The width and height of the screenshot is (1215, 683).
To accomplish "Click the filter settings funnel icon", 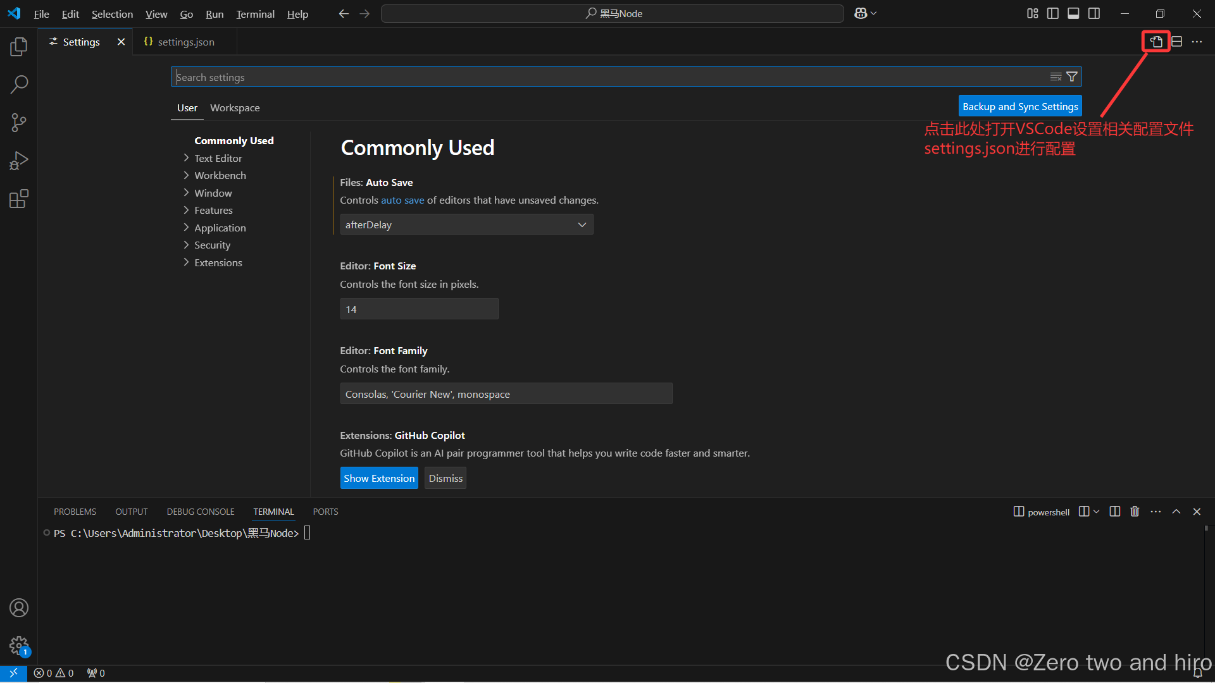I will (x=1072, y=77).
